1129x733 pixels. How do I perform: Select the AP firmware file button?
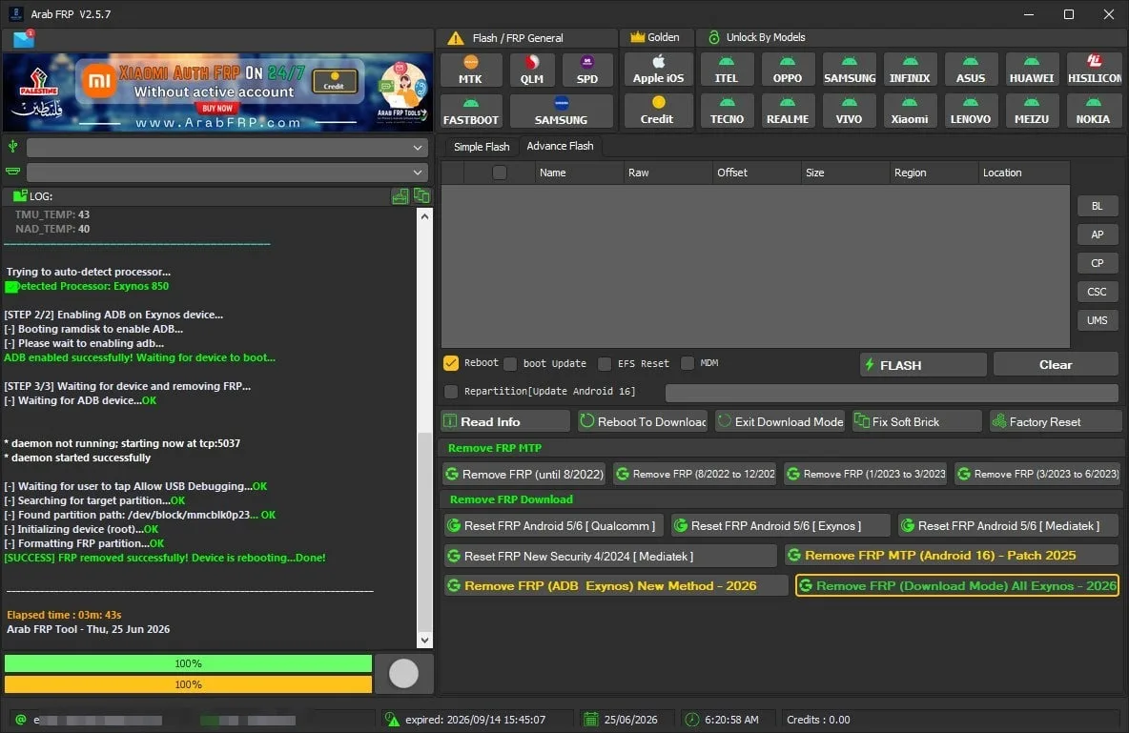pos(1097,234)
